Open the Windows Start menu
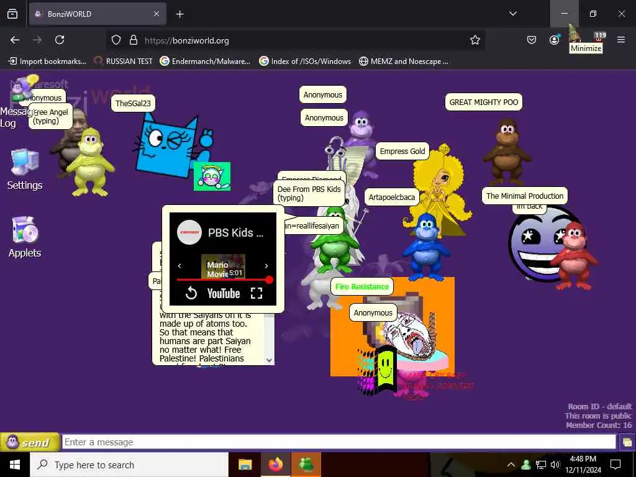The image size is (636, 477). point(15,465)
